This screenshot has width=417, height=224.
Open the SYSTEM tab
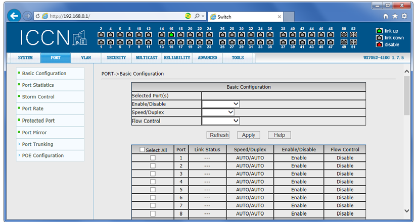coord(25,58)
